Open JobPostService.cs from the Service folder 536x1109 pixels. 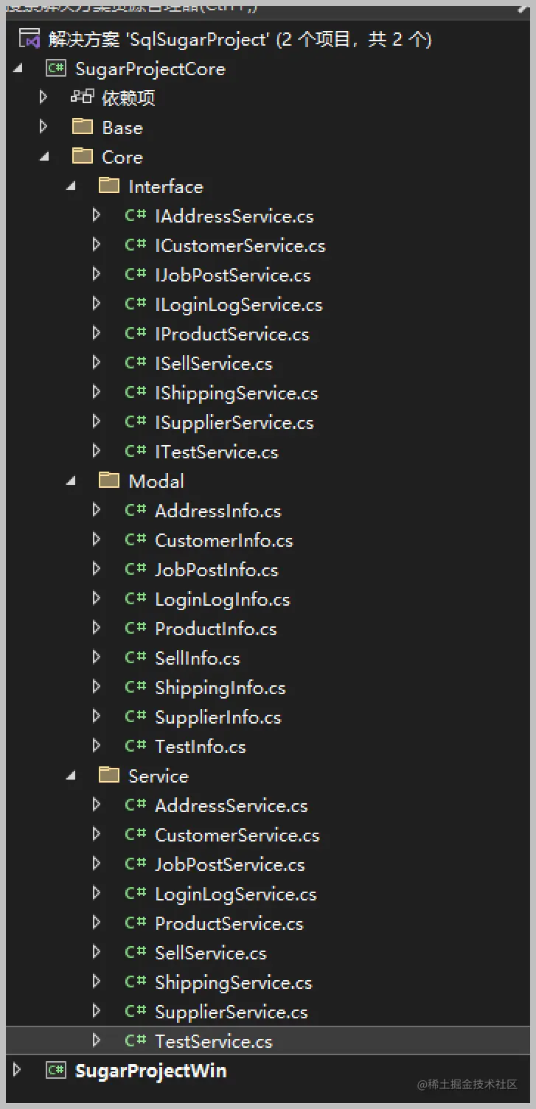229,864
